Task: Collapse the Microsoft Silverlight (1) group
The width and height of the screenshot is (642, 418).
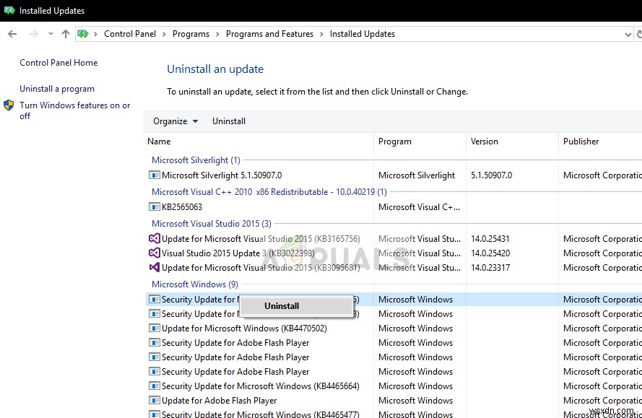Action: coord(196,160)
